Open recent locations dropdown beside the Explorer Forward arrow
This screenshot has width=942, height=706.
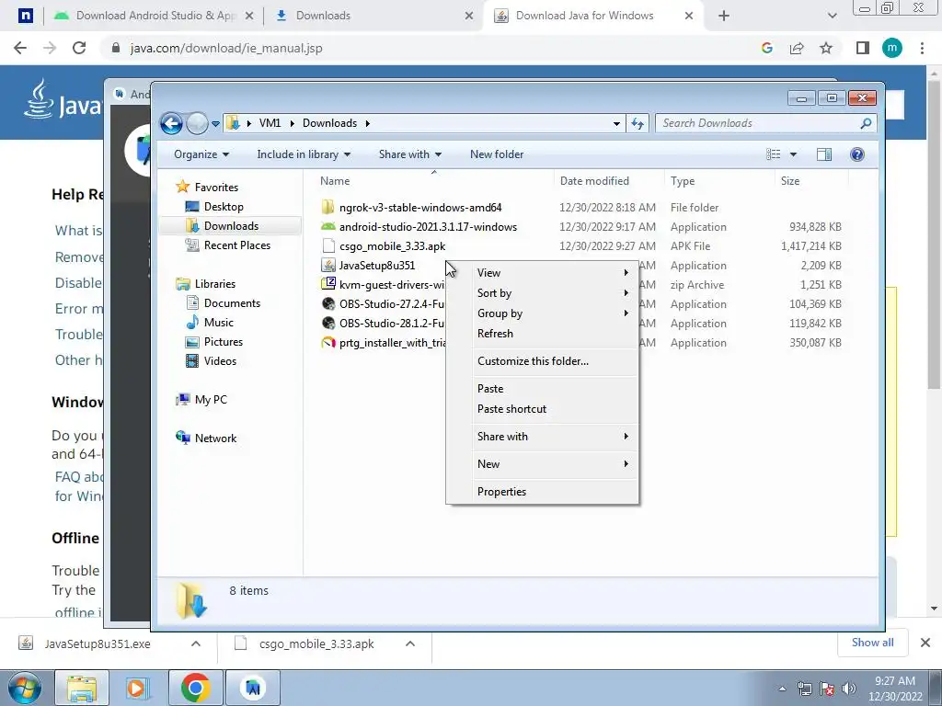coord(215,124)
